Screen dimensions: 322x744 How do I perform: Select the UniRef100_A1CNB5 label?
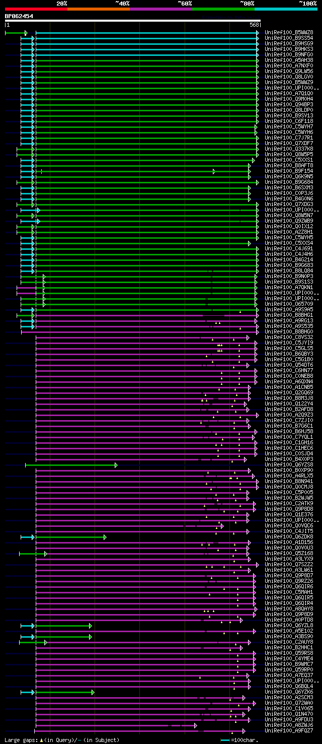[289, 387]
